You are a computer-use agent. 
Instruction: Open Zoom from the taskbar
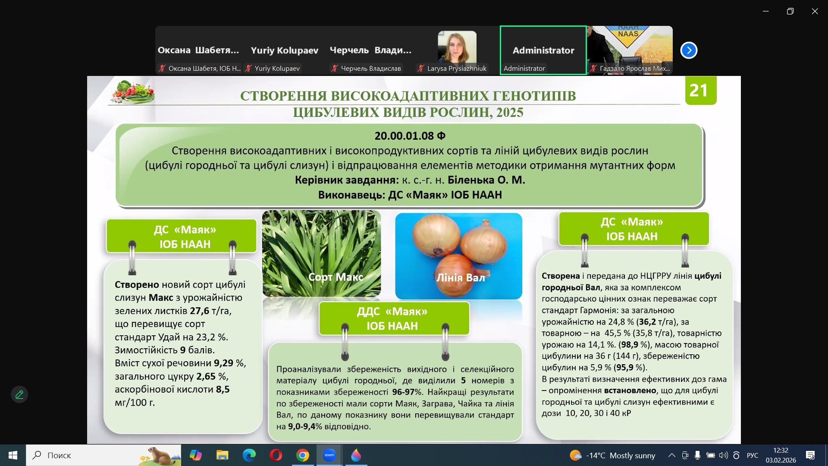(329, 455)
